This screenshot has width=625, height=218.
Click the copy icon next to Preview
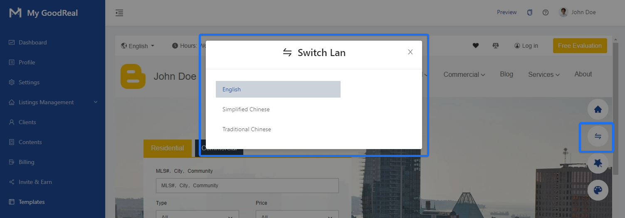click(529, 12)
